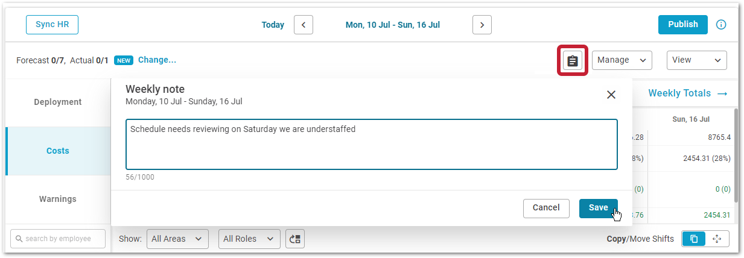
Task: Expand the All Roles filter
Action: [x=249, y=239]
